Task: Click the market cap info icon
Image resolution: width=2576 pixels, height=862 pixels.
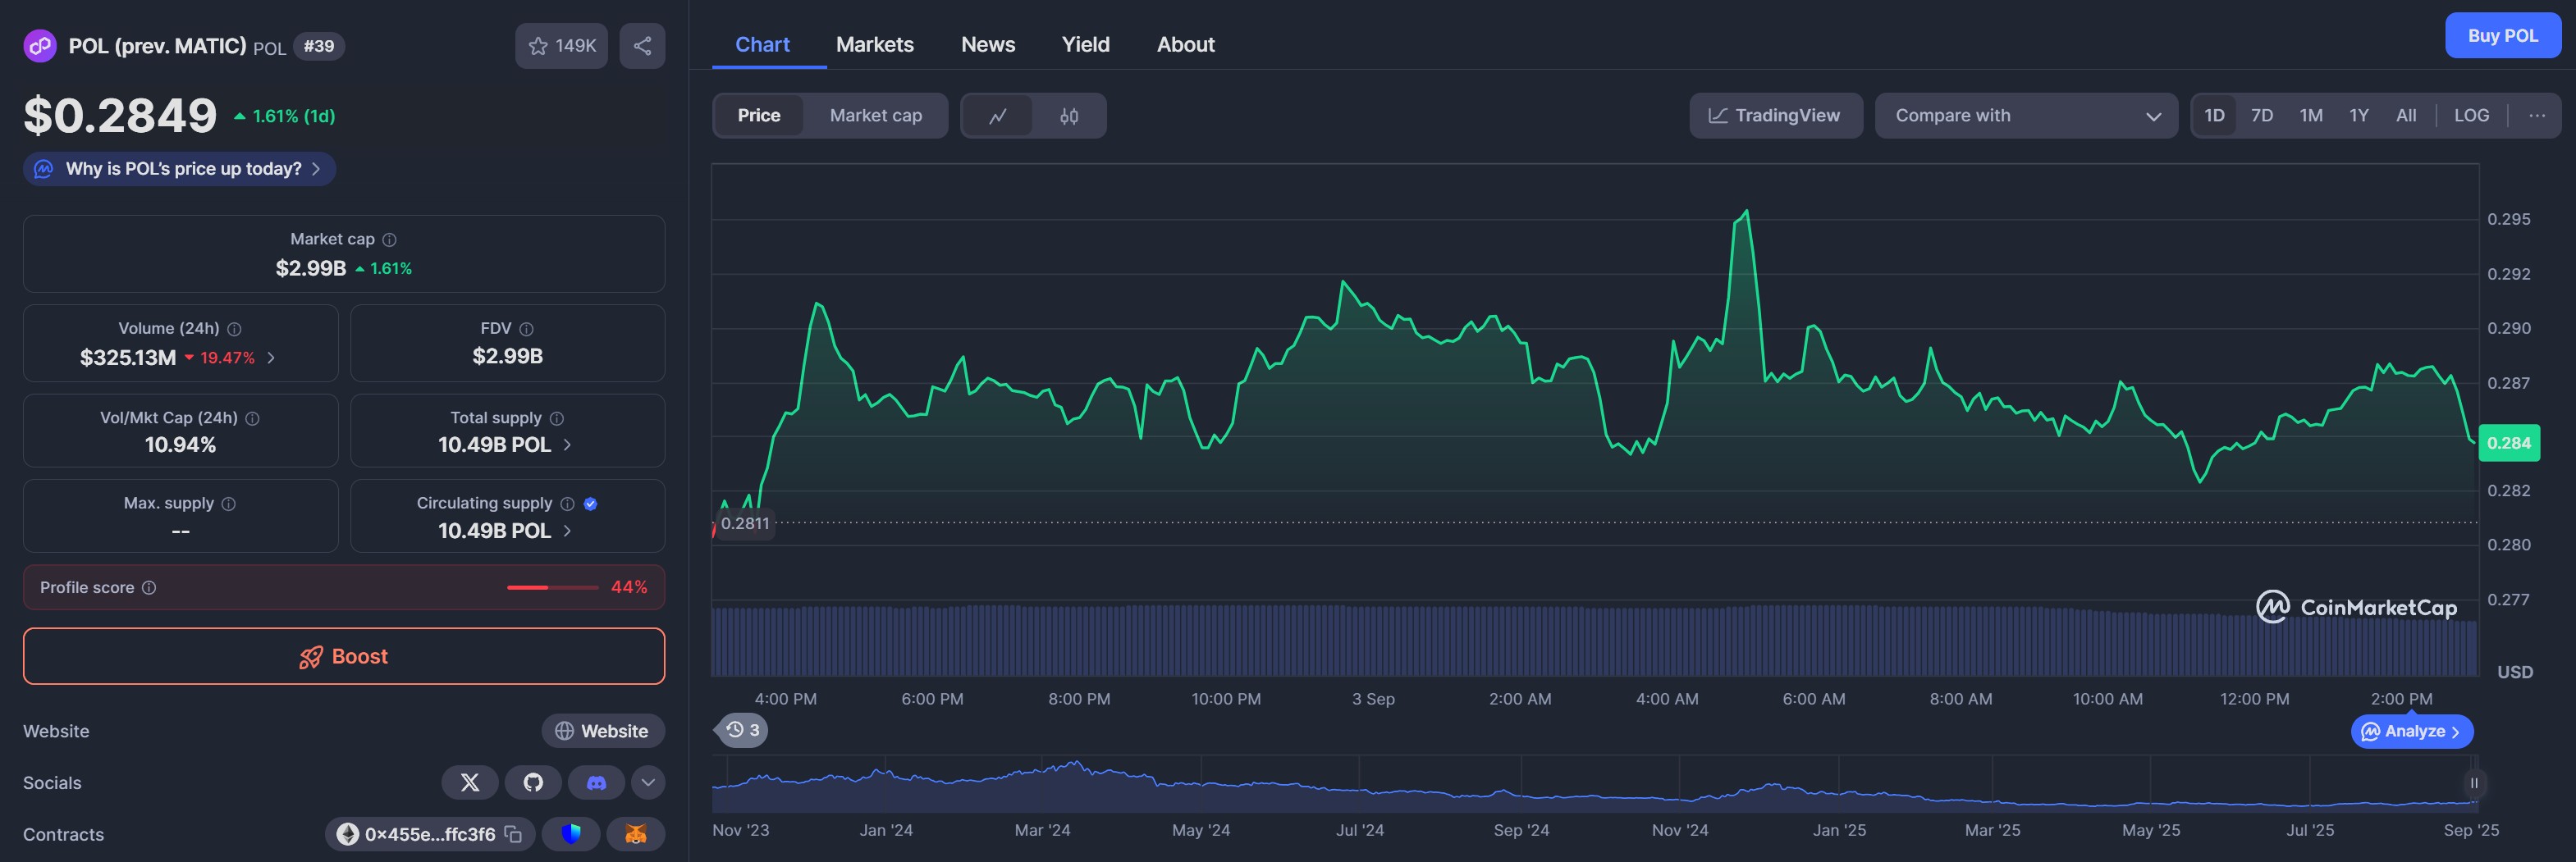Action: (390, 240)
